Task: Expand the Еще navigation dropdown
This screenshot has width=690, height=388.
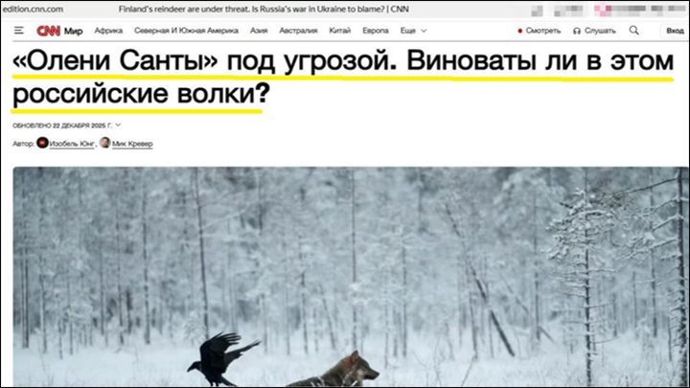Action: (413, 31)
